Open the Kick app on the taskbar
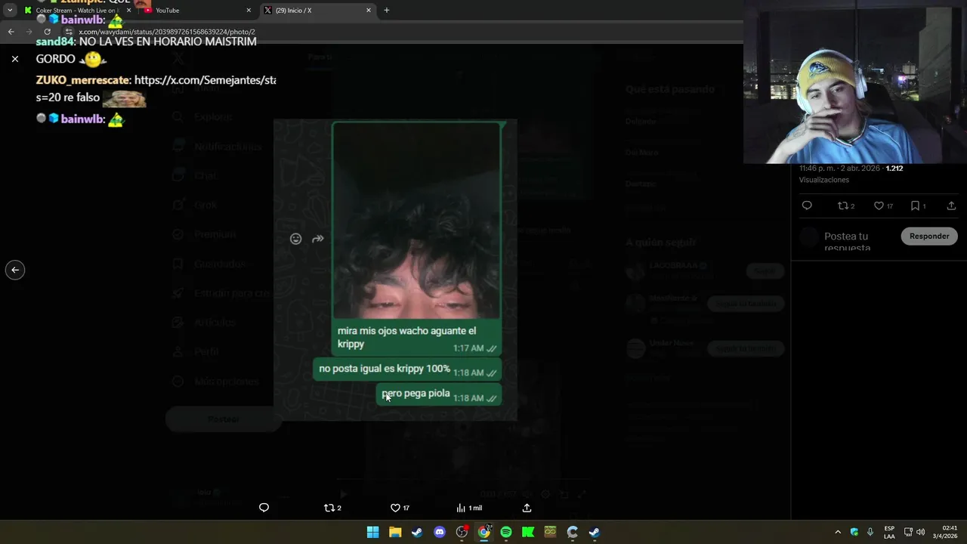The height and width of the screenshot is (544, 967). pos(528,532)
